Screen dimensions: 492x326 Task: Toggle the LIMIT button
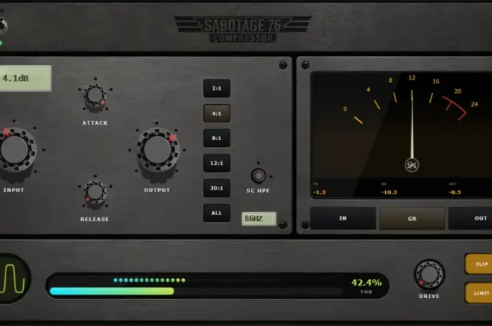(x=479, y=293)
